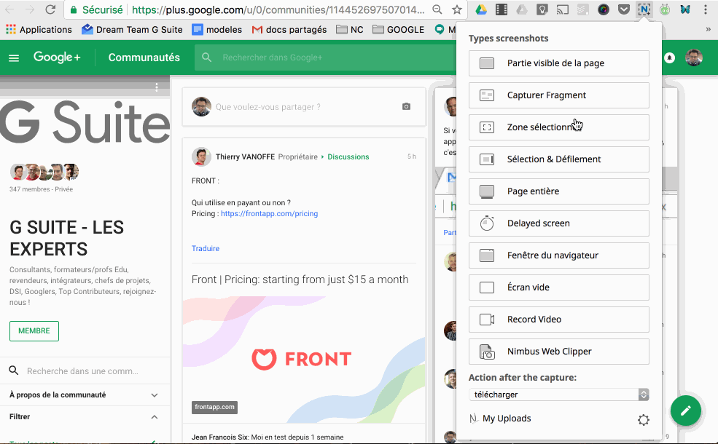Viewport: 718px width, 444px height.
Task: Open the hamburger navigation menu
Action: [13, 57]
